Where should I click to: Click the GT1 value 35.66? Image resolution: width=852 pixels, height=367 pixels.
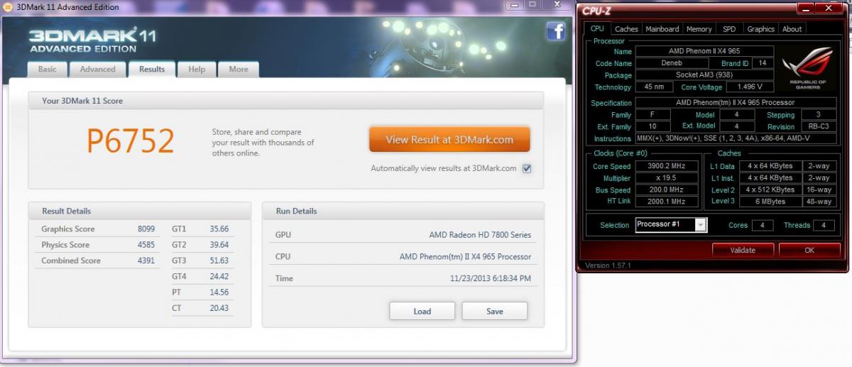[219, 229]
